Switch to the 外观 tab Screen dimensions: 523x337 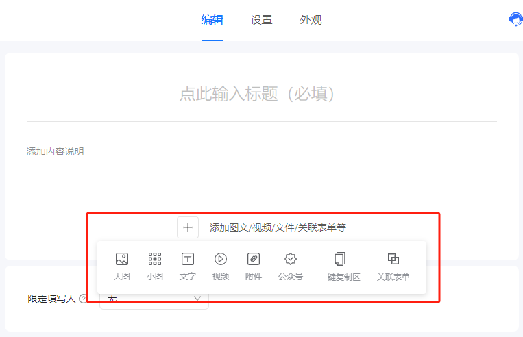[311, 20]
